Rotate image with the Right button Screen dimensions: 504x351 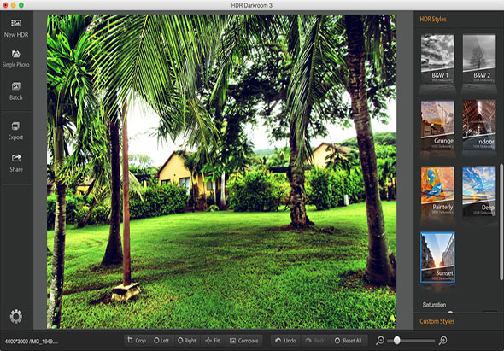pos(187,341)
